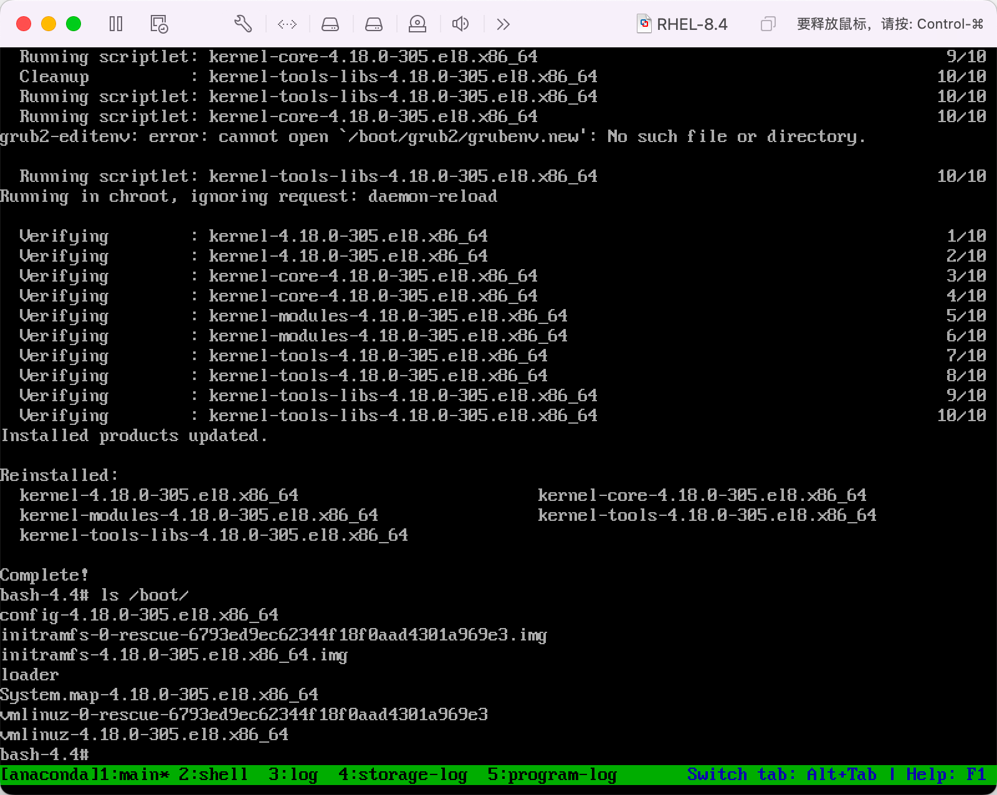Click the Help: F1 label
Viewport: 997px width, 795px height.
click(946, 774)
